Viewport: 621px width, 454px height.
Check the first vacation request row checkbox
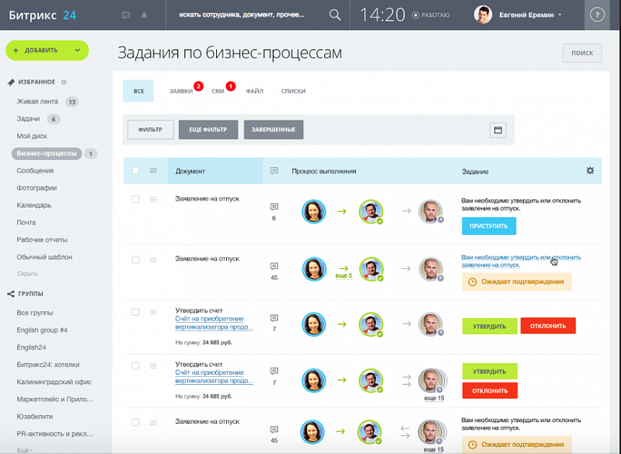(135, 199)
